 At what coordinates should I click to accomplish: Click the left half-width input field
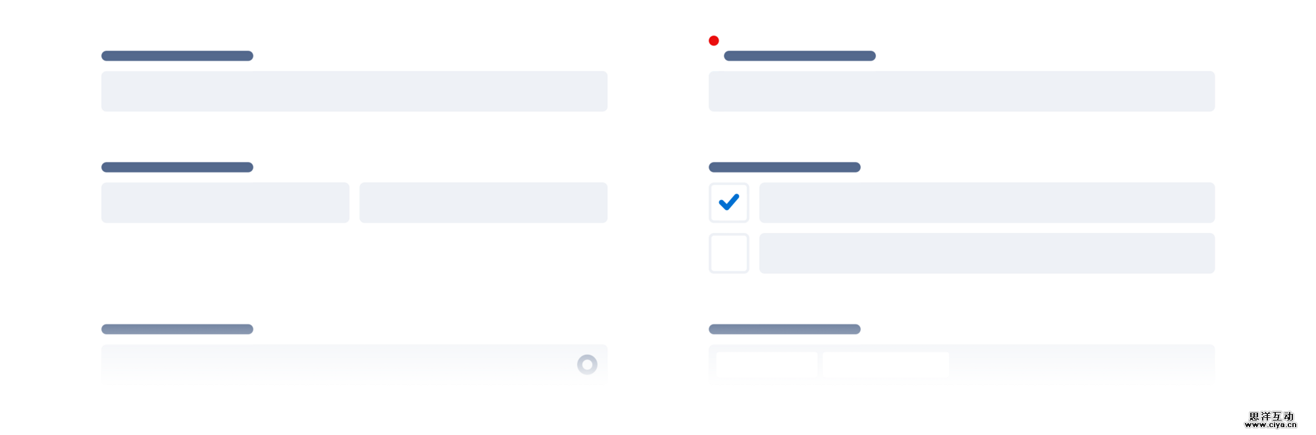(225, 203)
